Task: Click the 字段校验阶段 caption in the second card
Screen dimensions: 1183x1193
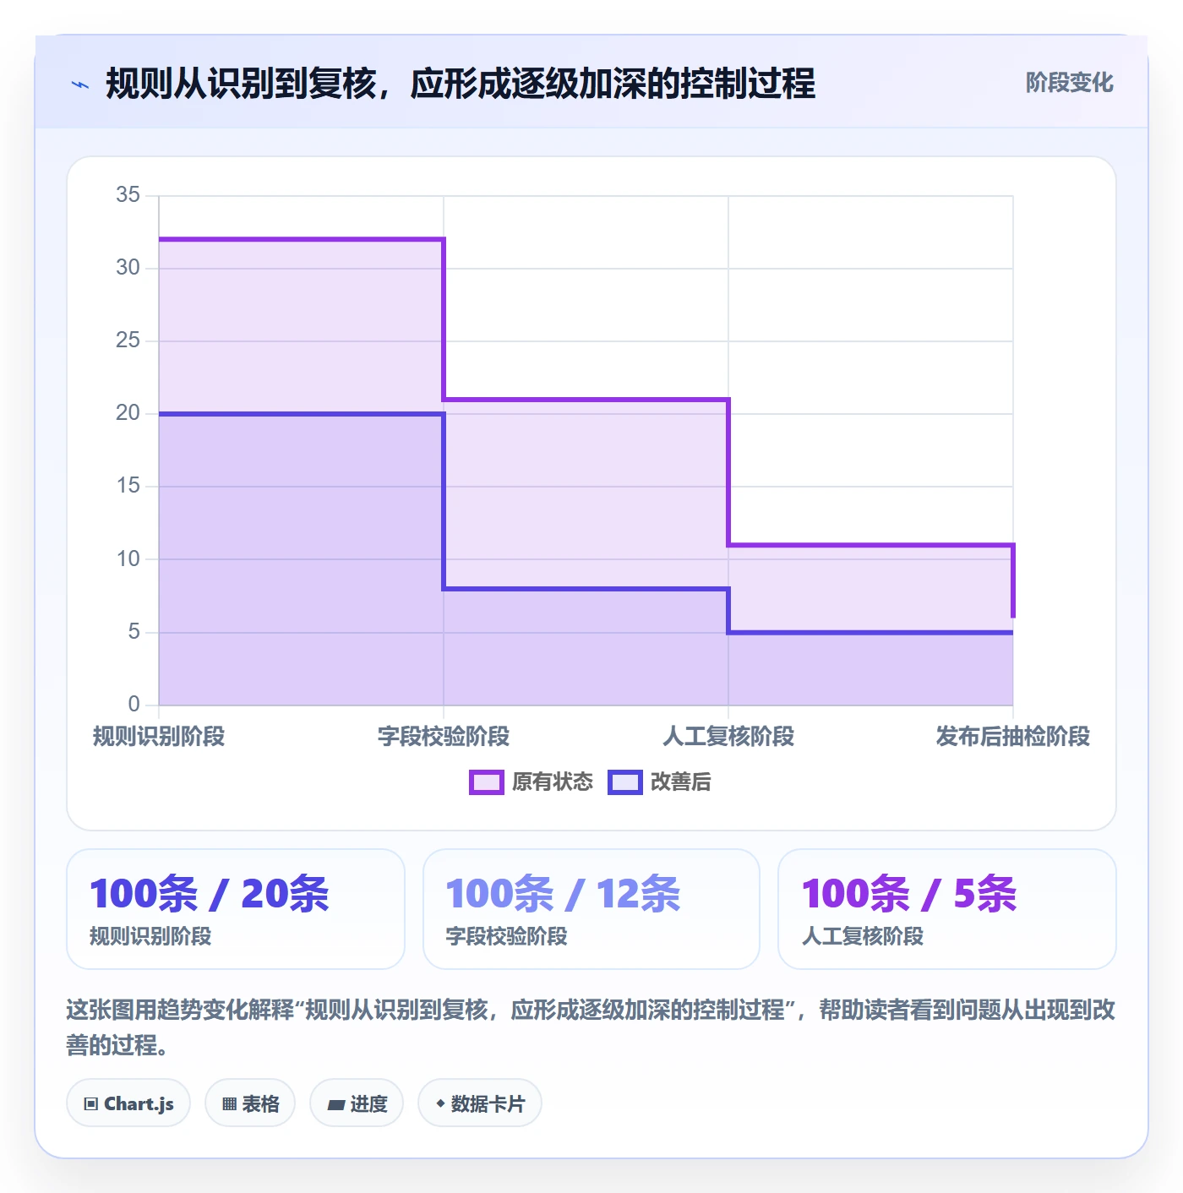Action: (x=507, y=936)
